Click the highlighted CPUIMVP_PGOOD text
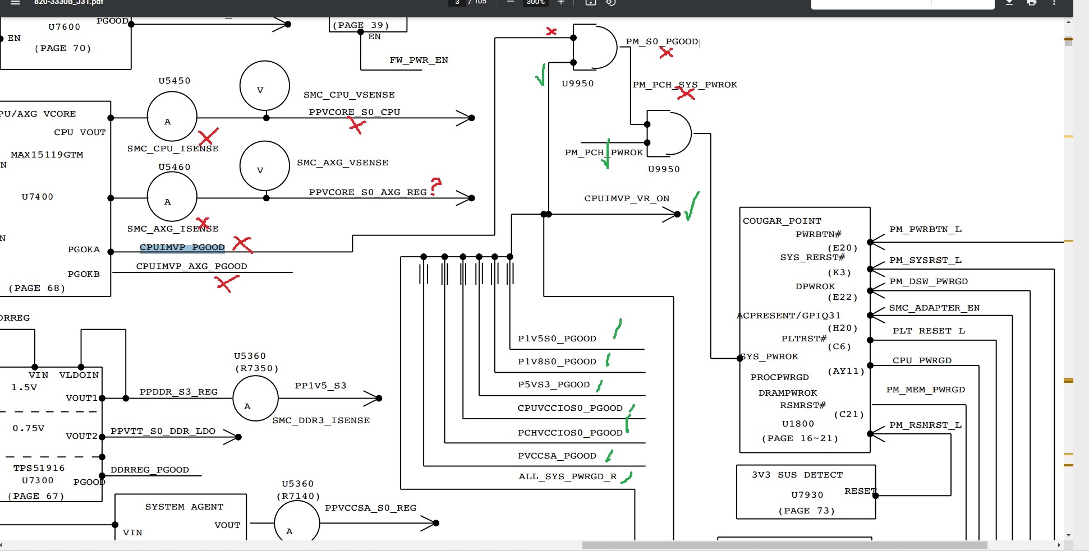 [182, 247]
